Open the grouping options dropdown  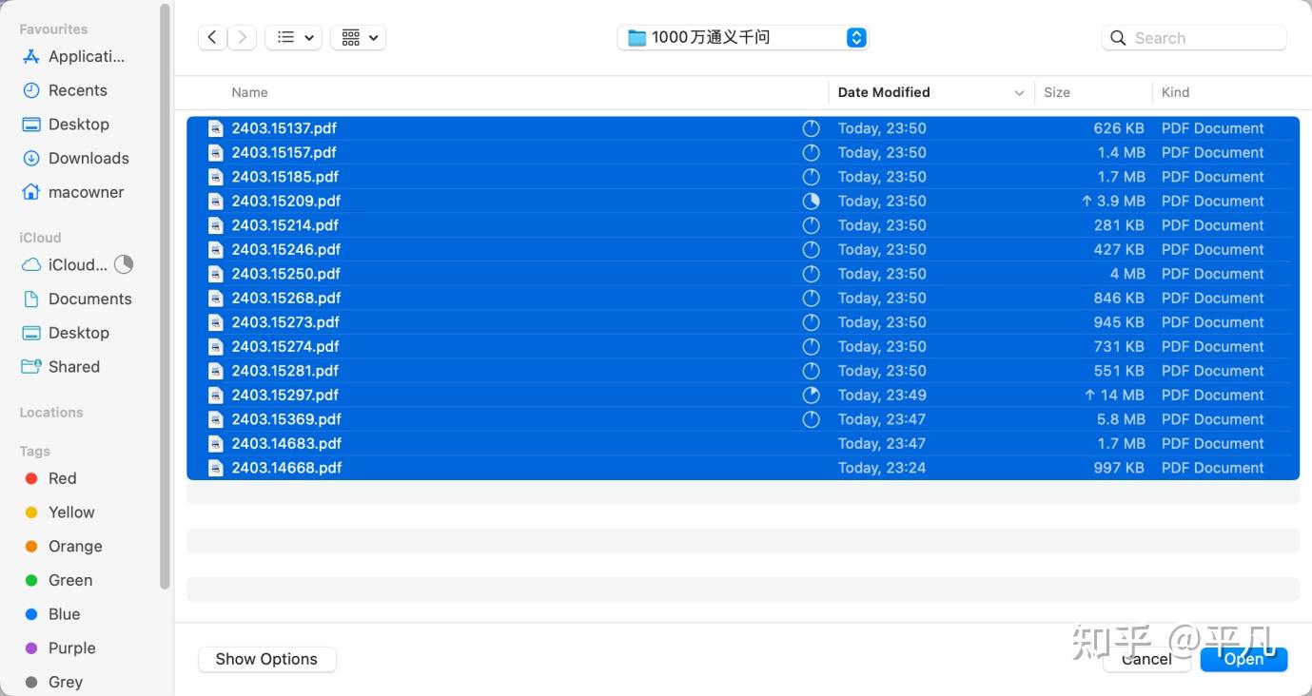pos(359,37)
